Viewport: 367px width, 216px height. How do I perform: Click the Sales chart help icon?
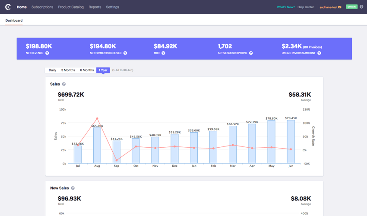(63, 84)
